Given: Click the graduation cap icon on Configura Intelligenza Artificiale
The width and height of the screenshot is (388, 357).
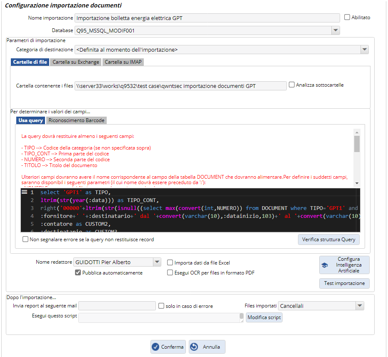Looking at the screenshot, I should 325,265.
